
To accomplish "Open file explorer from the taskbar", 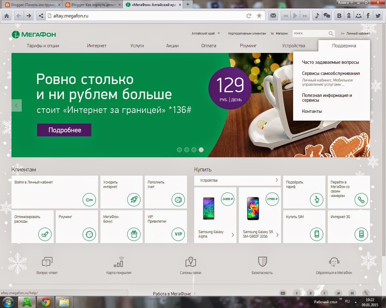I will tap(64, 302).
